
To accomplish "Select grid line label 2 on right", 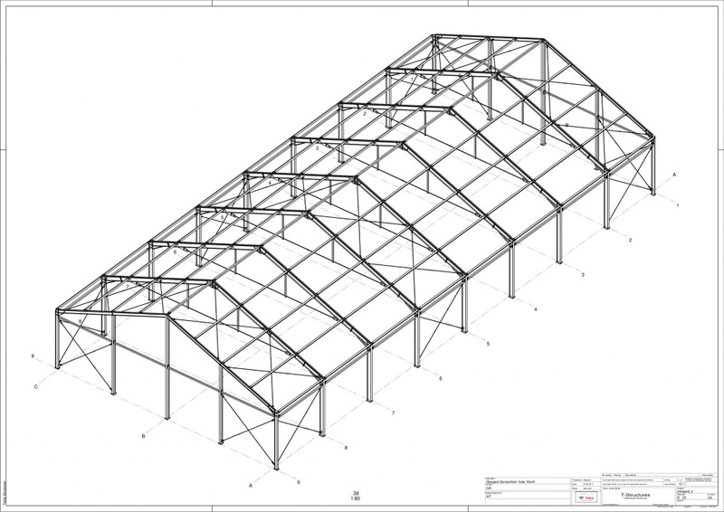I will [x=630, y=240].
